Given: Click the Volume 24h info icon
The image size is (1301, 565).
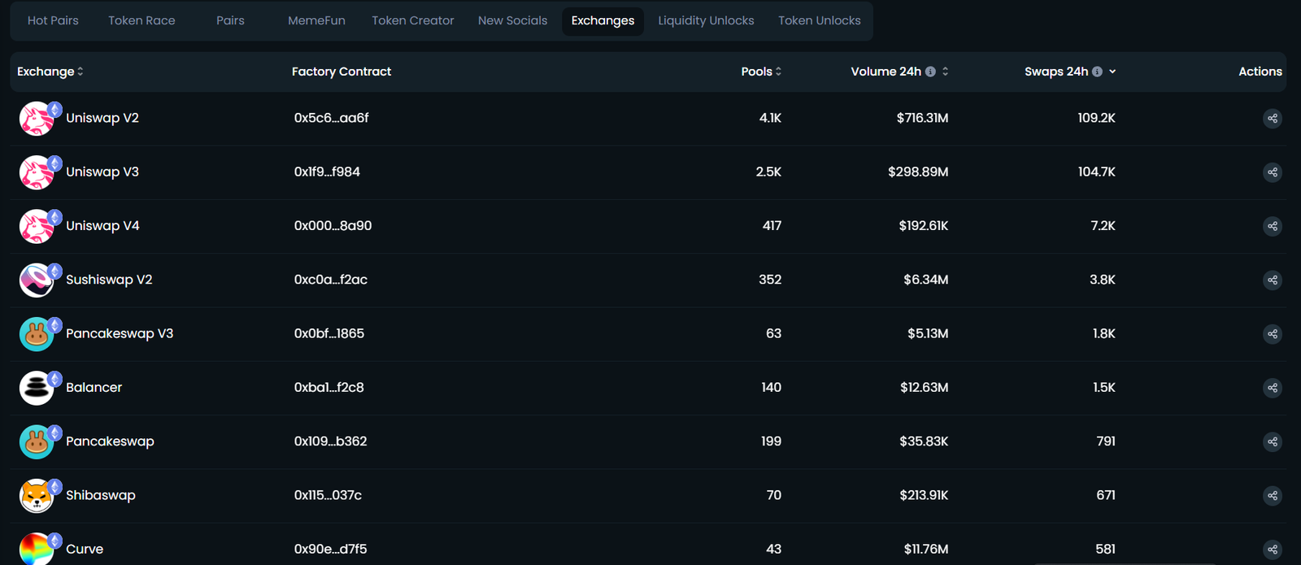Looking at the screenshot, I should click(x=930, y=72).
